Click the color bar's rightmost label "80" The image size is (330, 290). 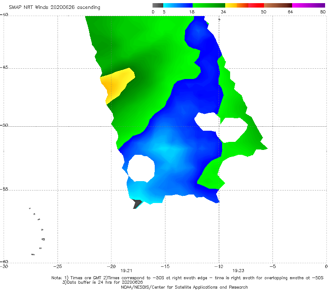coord(323,12)
